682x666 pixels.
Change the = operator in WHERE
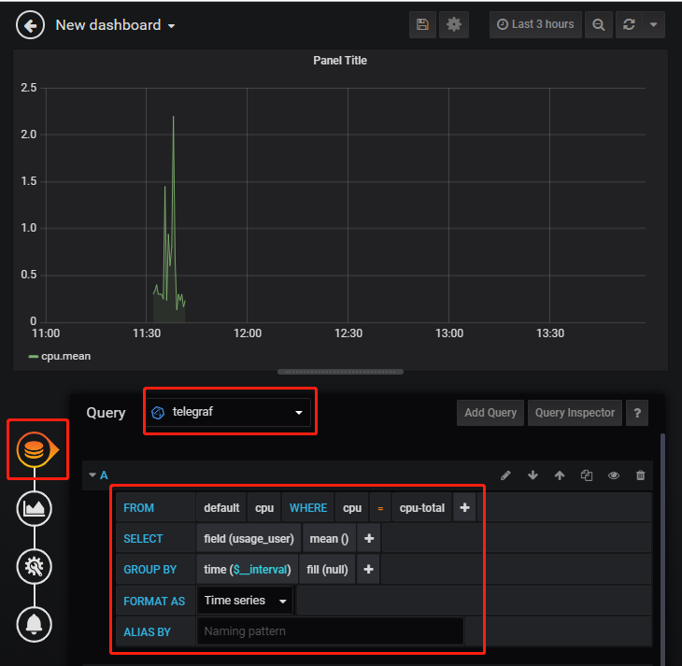tap(380, 507)
